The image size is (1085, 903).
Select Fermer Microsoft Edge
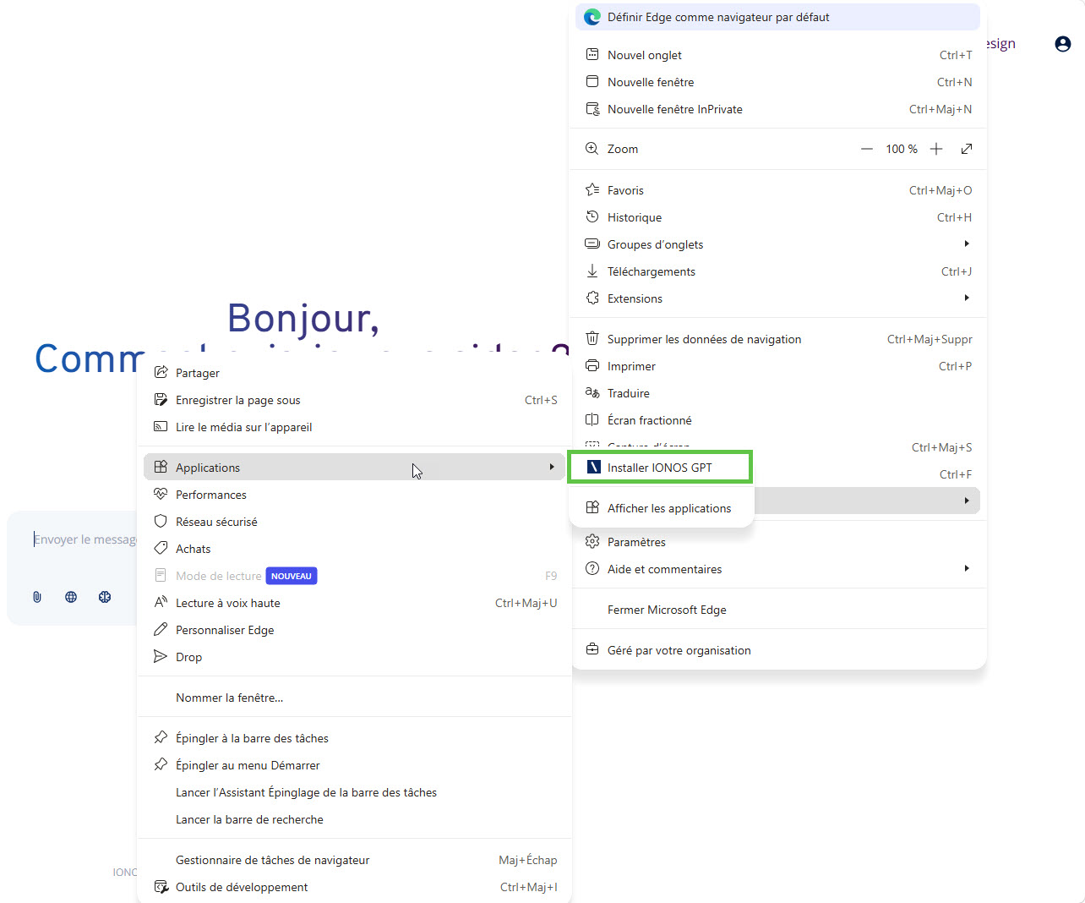(777, 610)
